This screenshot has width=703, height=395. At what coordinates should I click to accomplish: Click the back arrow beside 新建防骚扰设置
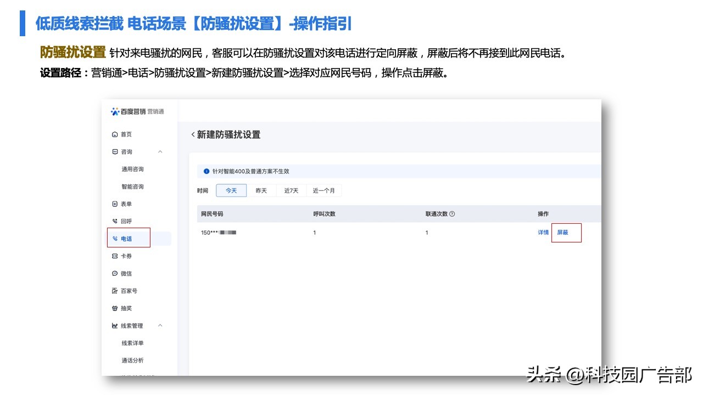coord(193,134)
